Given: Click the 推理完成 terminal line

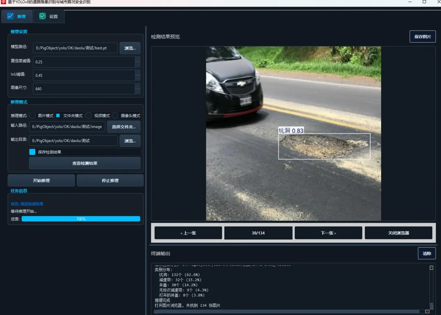Looking at the screenshot, I should point(162,300).
